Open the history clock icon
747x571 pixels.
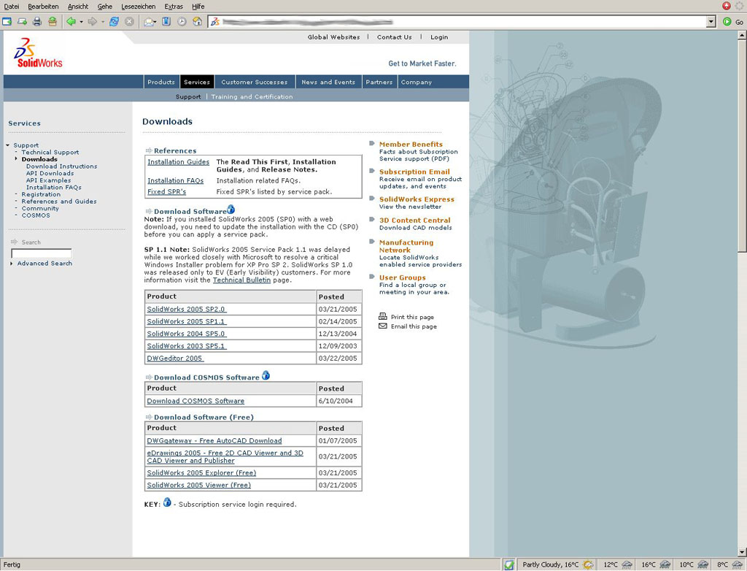tap(182, 21)
